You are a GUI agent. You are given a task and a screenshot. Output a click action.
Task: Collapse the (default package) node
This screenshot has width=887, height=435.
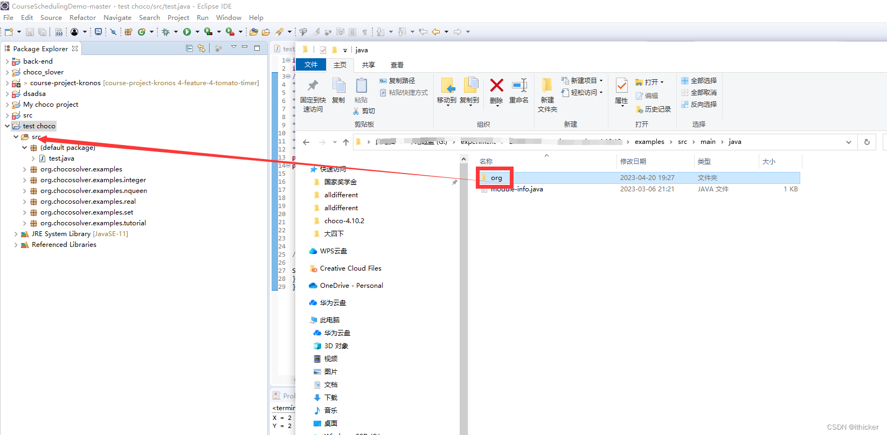[25, 147]
